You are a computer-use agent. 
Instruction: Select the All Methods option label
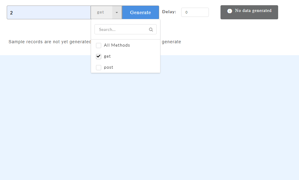(117, 45)
